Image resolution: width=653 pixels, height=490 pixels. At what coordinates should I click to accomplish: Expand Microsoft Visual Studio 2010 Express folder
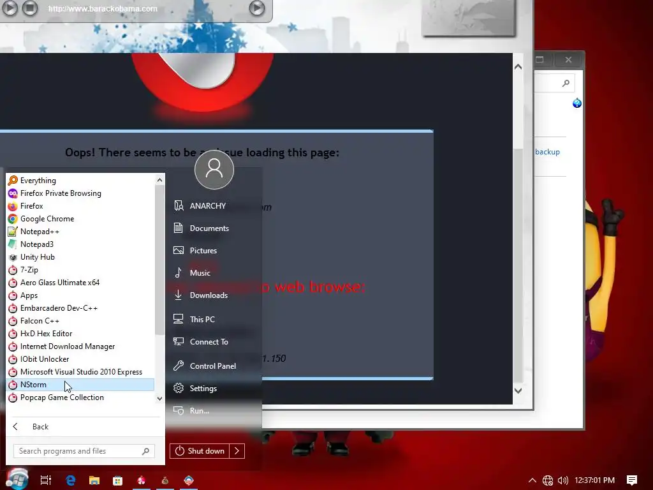coord(80,372)
